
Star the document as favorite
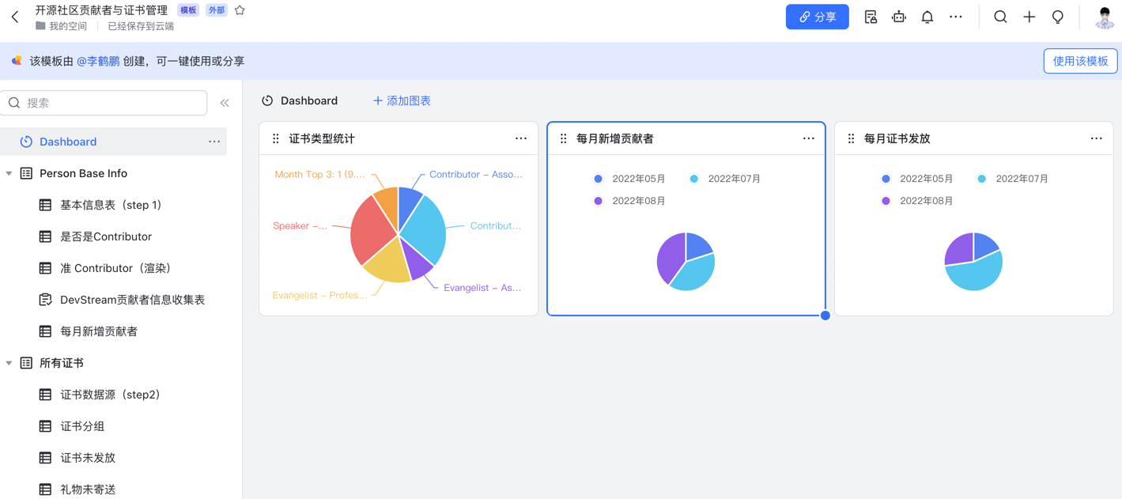click(240, 10)
